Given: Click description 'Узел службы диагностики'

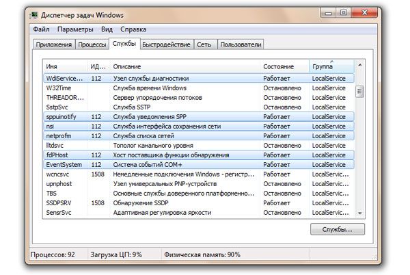Looking at the screenshot, I should click(151, 78).
